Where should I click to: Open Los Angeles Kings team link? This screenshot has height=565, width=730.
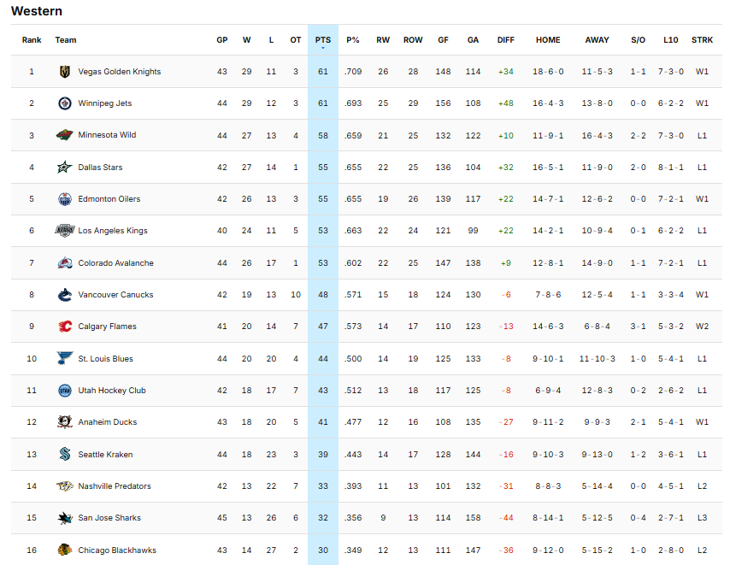click(x=113, y=231)
